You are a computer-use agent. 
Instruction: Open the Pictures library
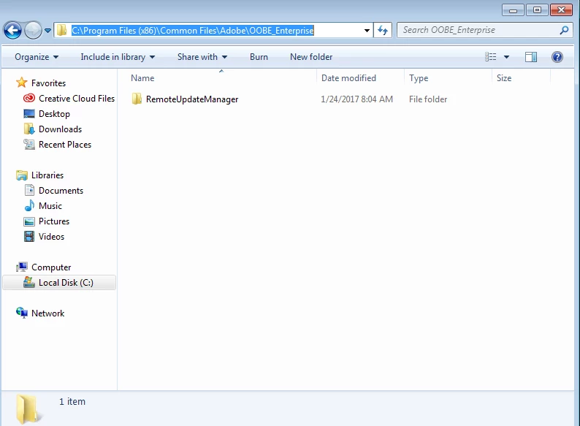click(54, 221)
